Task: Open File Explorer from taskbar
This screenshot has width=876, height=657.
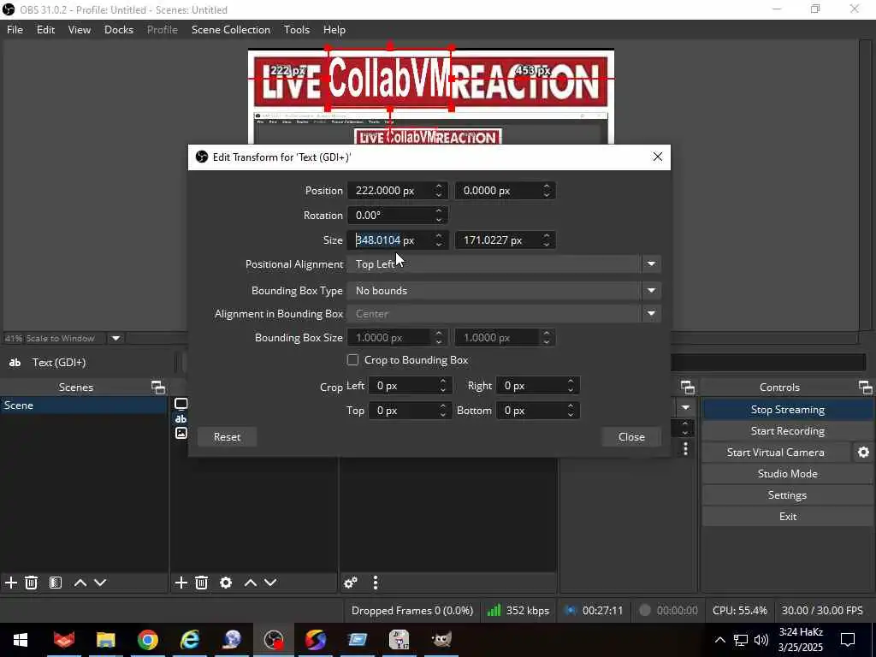Action: 105,640
